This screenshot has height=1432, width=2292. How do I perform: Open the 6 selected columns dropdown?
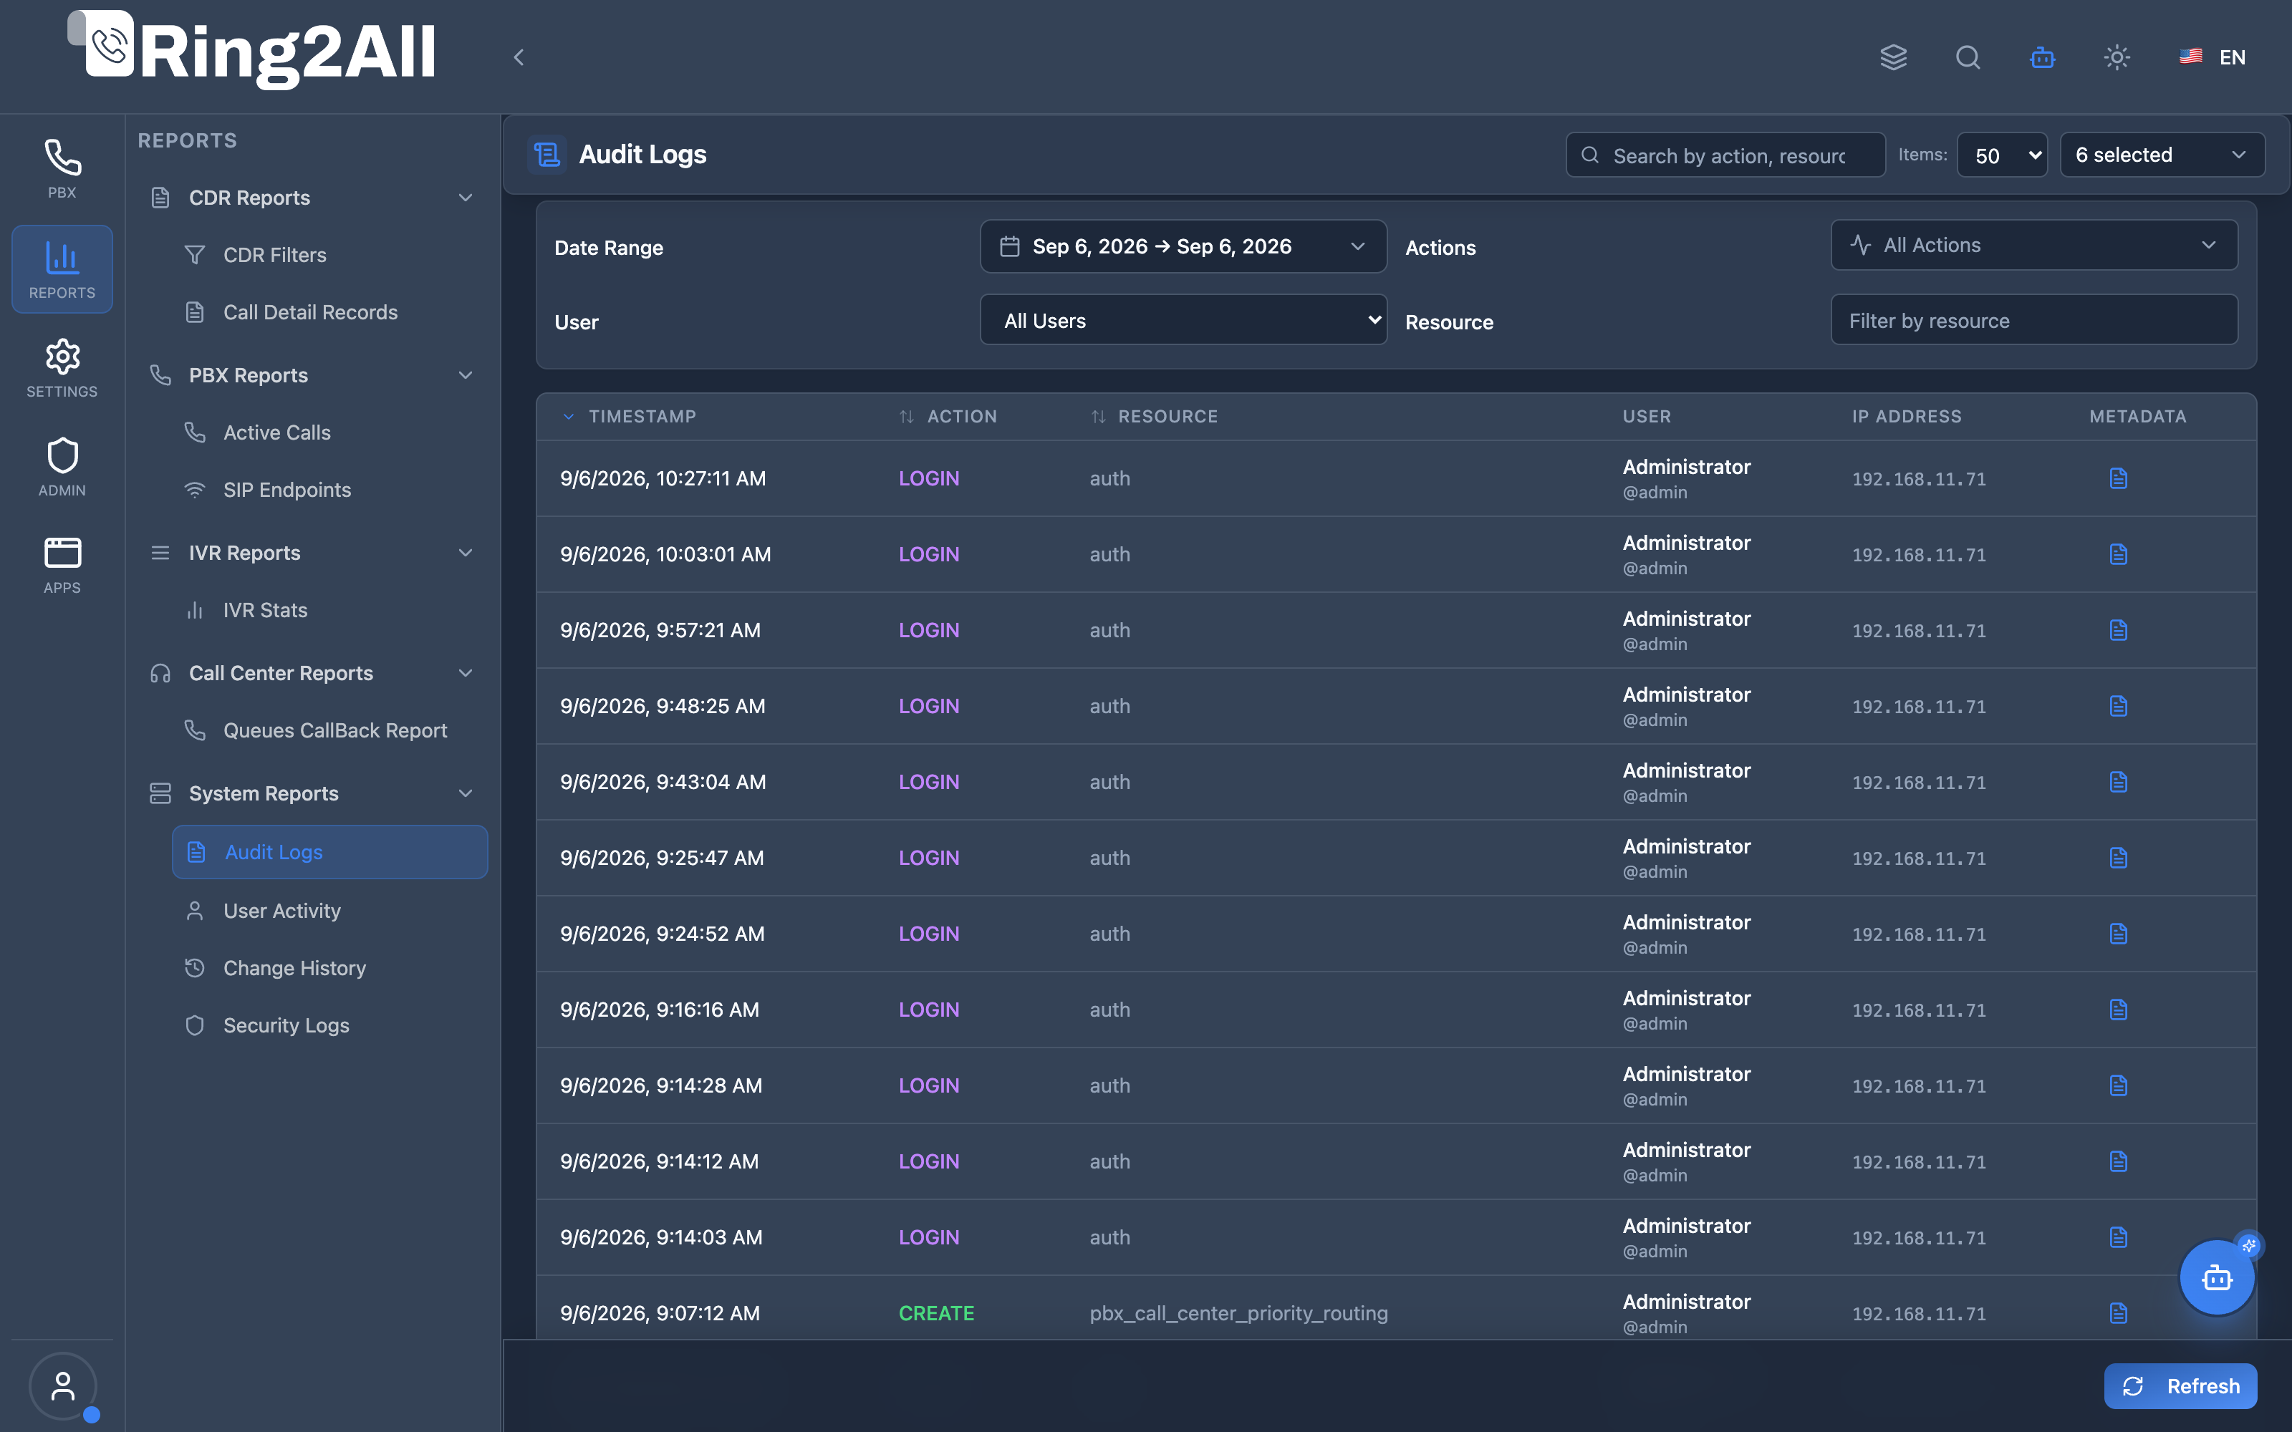[x=2162, y=155]
